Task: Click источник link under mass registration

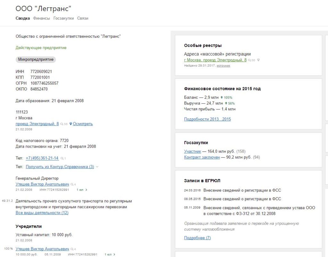Action: tap(223, 66)
